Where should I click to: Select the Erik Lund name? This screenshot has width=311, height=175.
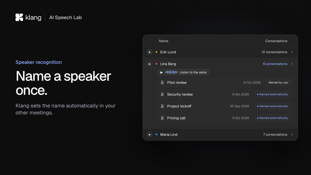pos(168,52)
